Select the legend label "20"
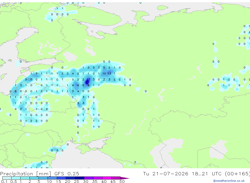Screen dimensions: 250x183 coord(67,182)
